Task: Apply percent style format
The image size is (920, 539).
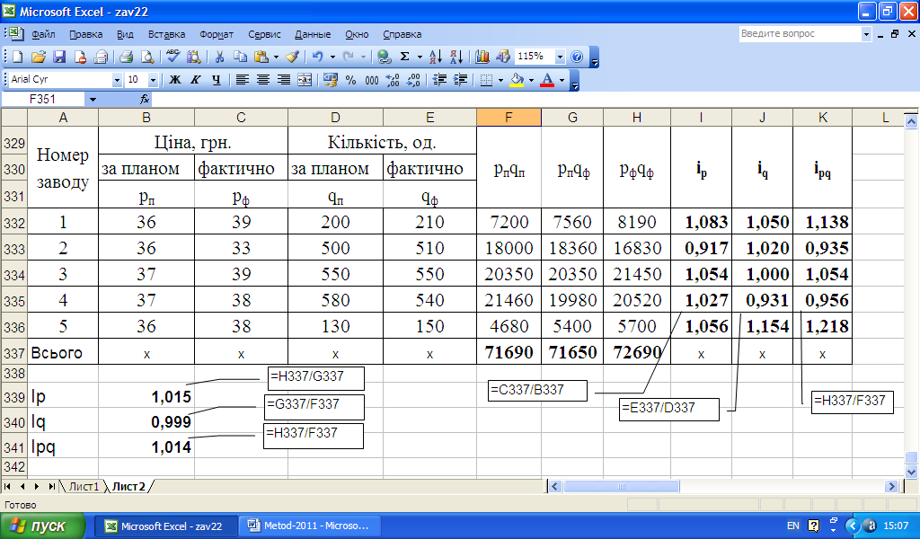Action: coord(351,80)
